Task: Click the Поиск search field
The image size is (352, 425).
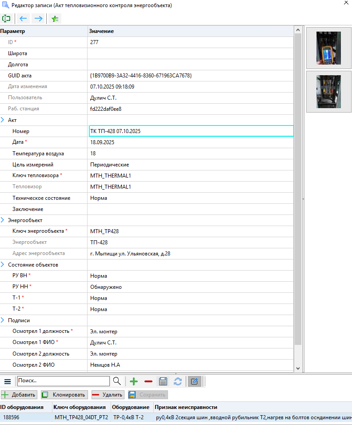Action: pyautogui.click(x=63, y=381)
